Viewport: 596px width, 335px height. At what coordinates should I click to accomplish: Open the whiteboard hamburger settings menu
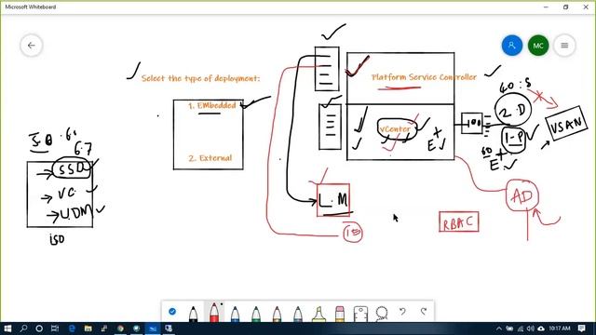(564, 46)
